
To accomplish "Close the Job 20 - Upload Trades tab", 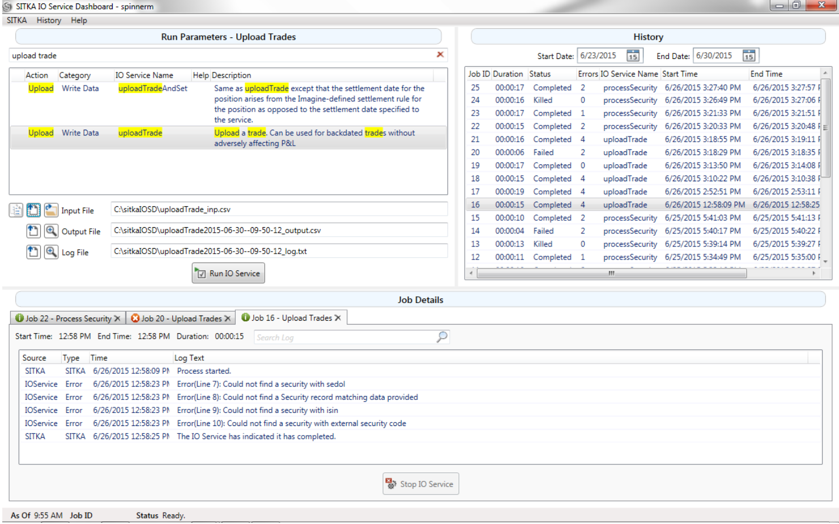I will click(227, 318).
